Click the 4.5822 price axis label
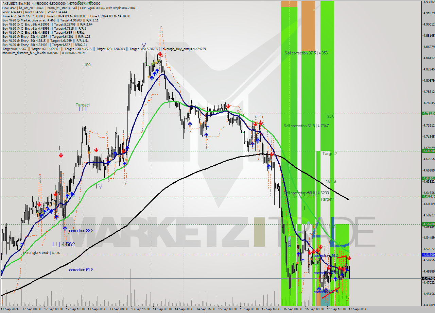This screenshot has width=435, height=313. [x=429, y=215]
